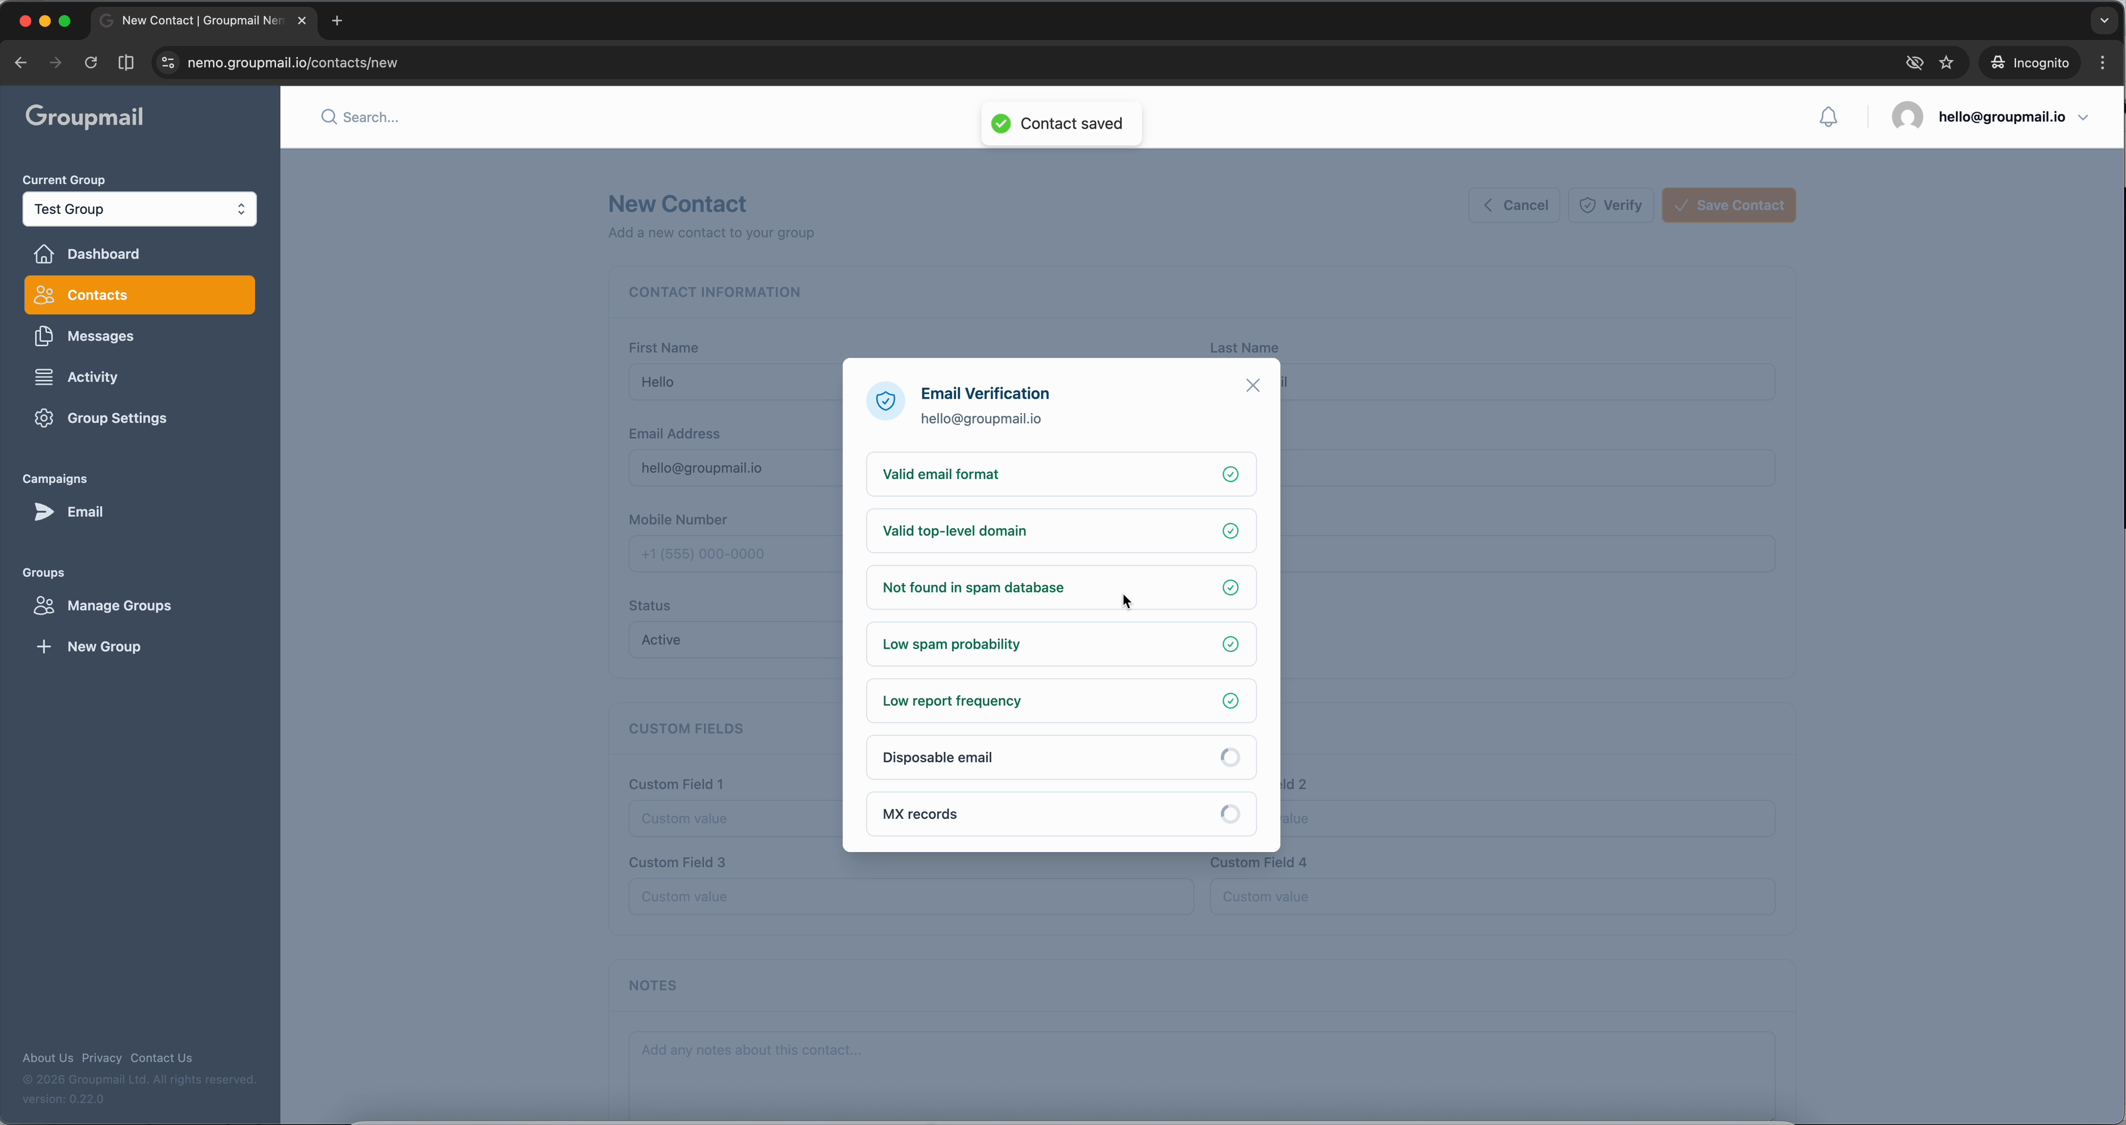Bookmark this page with star icon
This screenshot has height=1125, width=2126.
click(1946, 63)
